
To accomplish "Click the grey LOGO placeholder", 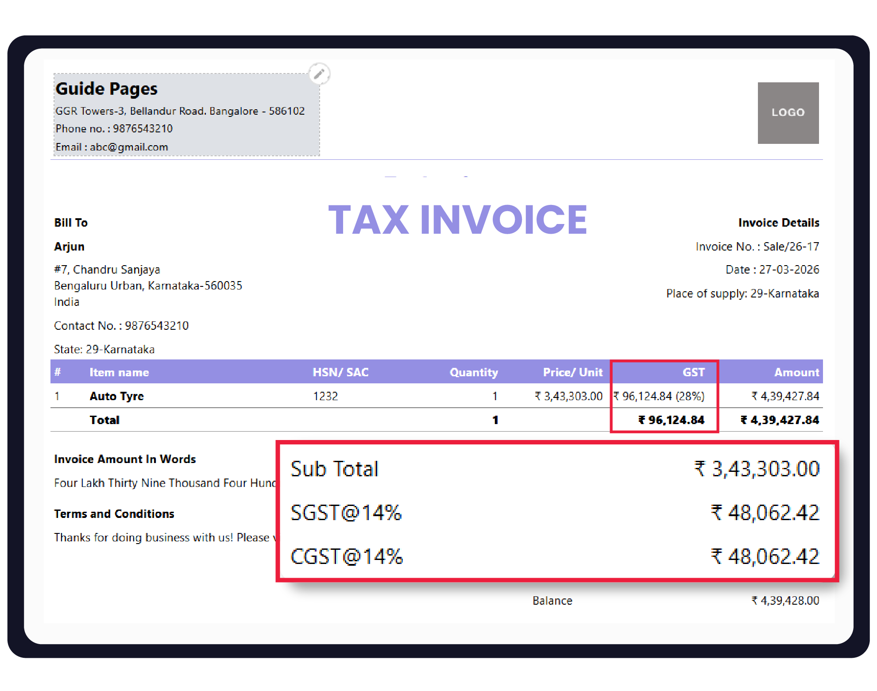I will pyautogui.click(x=788, y=113).
